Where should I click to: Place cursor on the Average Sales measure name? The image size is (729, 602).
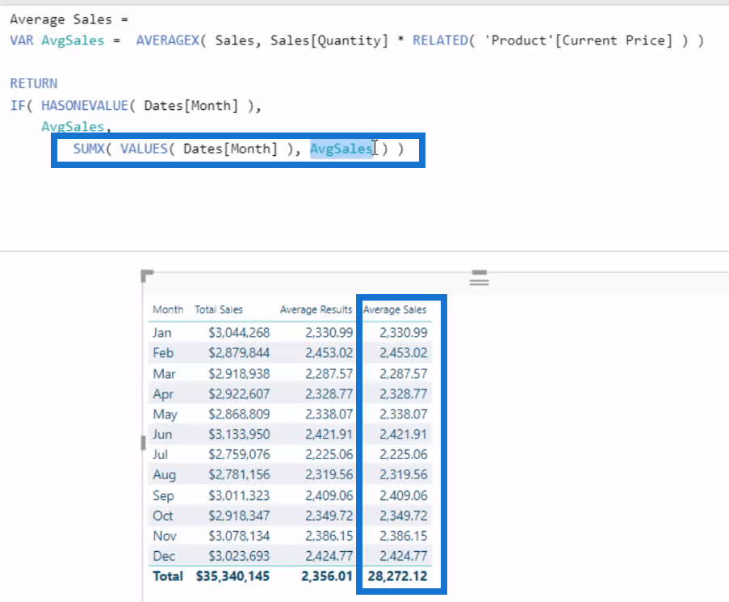(61, 19)
